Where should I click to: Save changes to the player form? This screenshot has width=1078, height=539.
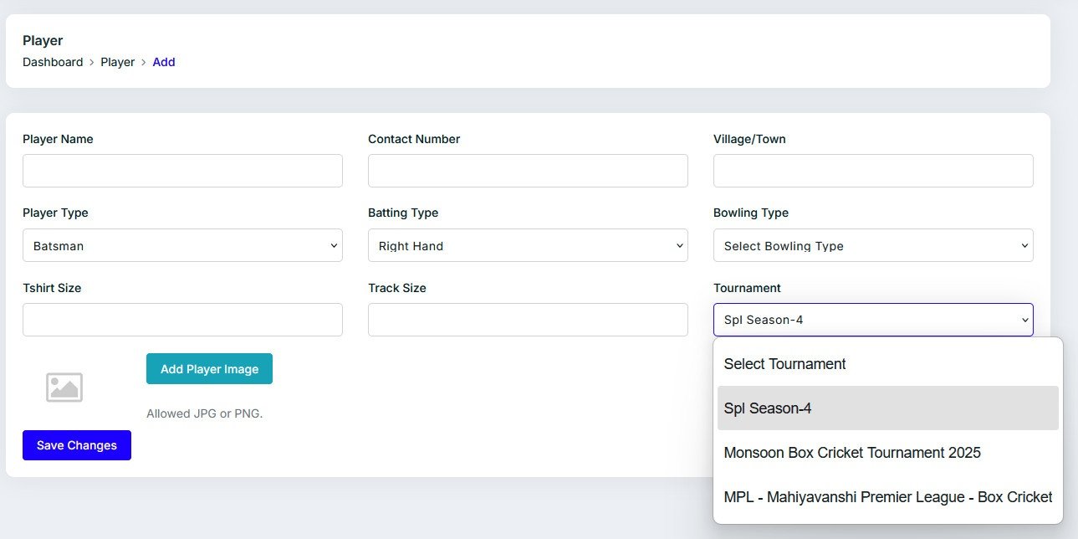coord(77,445)
